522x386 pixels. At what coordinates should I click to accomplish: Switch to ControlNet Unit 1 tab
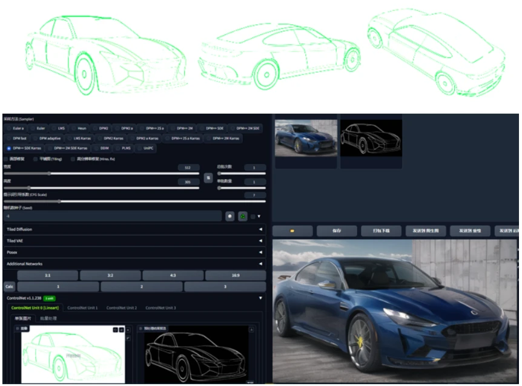click(x=82, y=308)
